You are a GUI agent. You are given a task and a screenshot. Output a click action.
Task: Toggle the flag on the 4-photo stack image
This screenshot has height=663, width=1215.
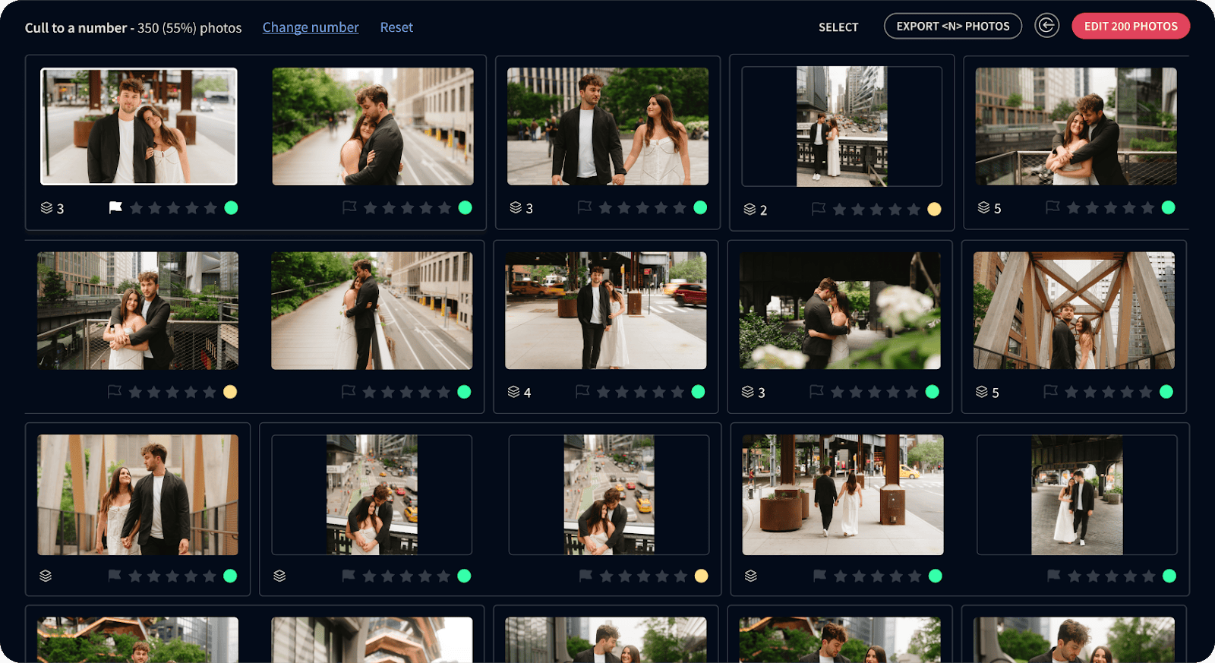[x=582, y=392]
